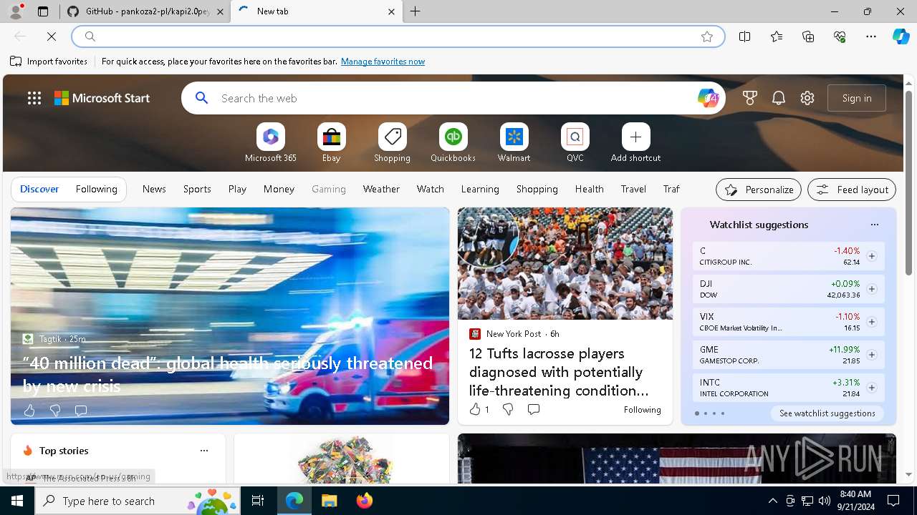Viewport: 917px width, 515px height.
Task: Open the Shopping category
Action: click(x=537, y=189)
